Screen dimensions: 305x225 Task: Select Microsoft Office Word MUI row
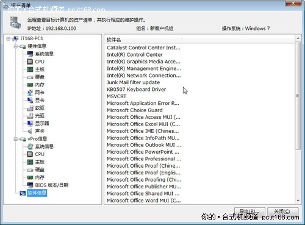coord(143,201)
